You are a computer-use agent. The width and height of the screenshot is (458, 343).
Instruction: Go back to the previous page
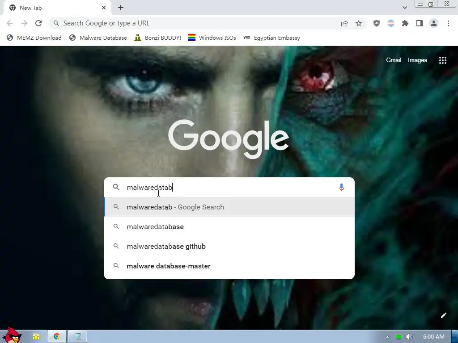10,23
